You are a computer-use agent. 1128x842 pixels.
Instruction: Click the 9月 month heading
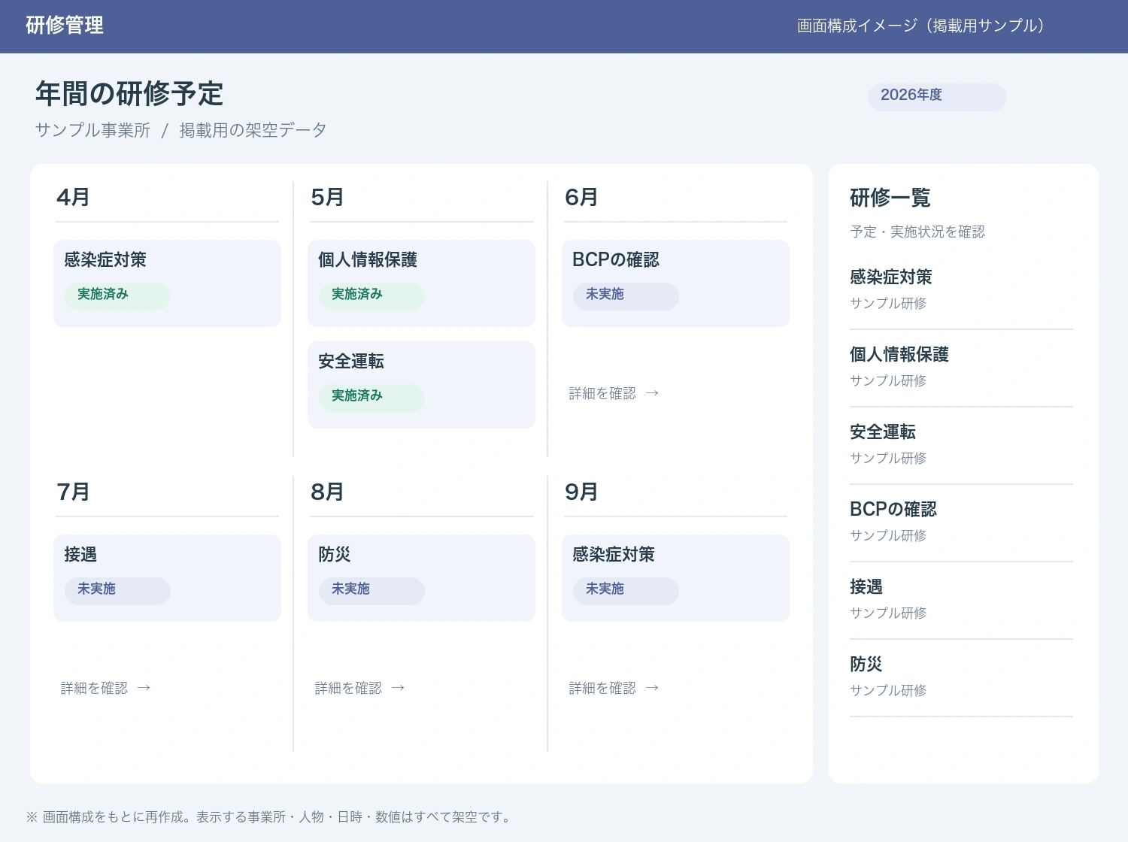click(x=581, y=492)
